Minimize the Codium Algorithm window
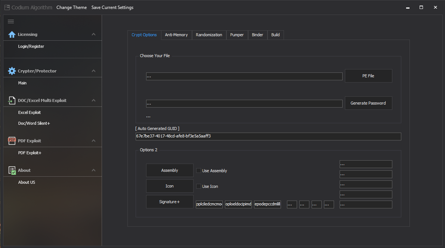Viewport: 445px width, 248px height. 408,8
